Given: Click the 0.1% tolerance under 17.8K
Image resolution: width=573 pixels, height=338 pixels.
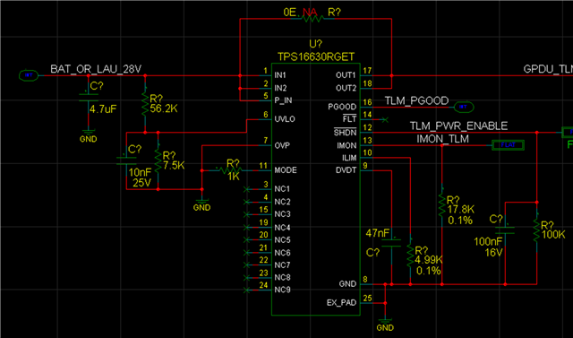Looking at the screenshot, I should click(460, 221).
